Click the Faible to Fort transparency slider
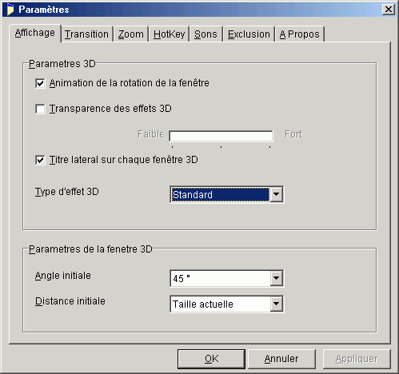 point(221,136)
